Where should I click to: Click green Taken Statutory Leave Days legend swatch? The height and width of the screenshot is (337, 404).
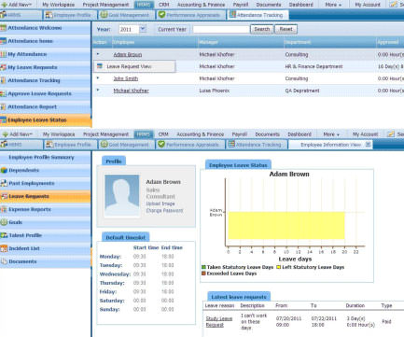203,267
